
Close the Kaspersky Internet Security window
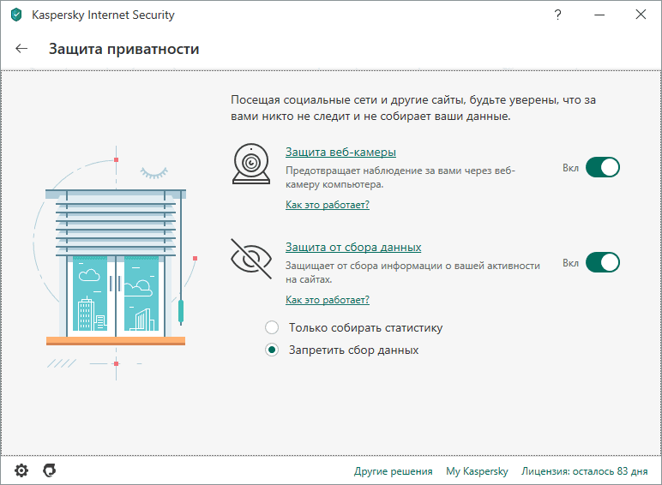coord(641,15)
